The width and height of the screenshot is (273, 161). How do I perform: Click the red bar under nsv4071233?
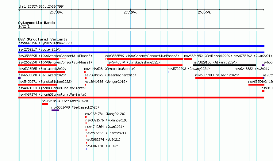pos(38,91)
